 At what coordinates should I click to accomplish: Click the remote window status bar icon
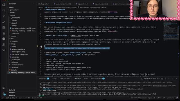coord(3,98)
